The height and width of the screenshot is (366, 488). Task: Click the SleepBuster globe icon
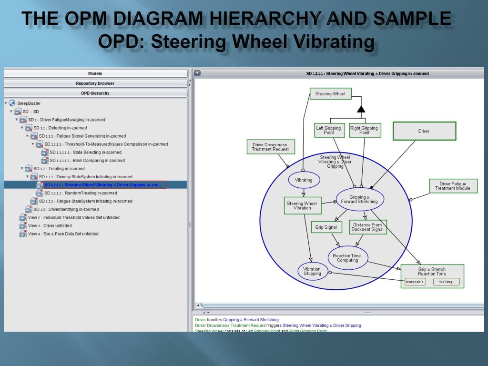12,103
